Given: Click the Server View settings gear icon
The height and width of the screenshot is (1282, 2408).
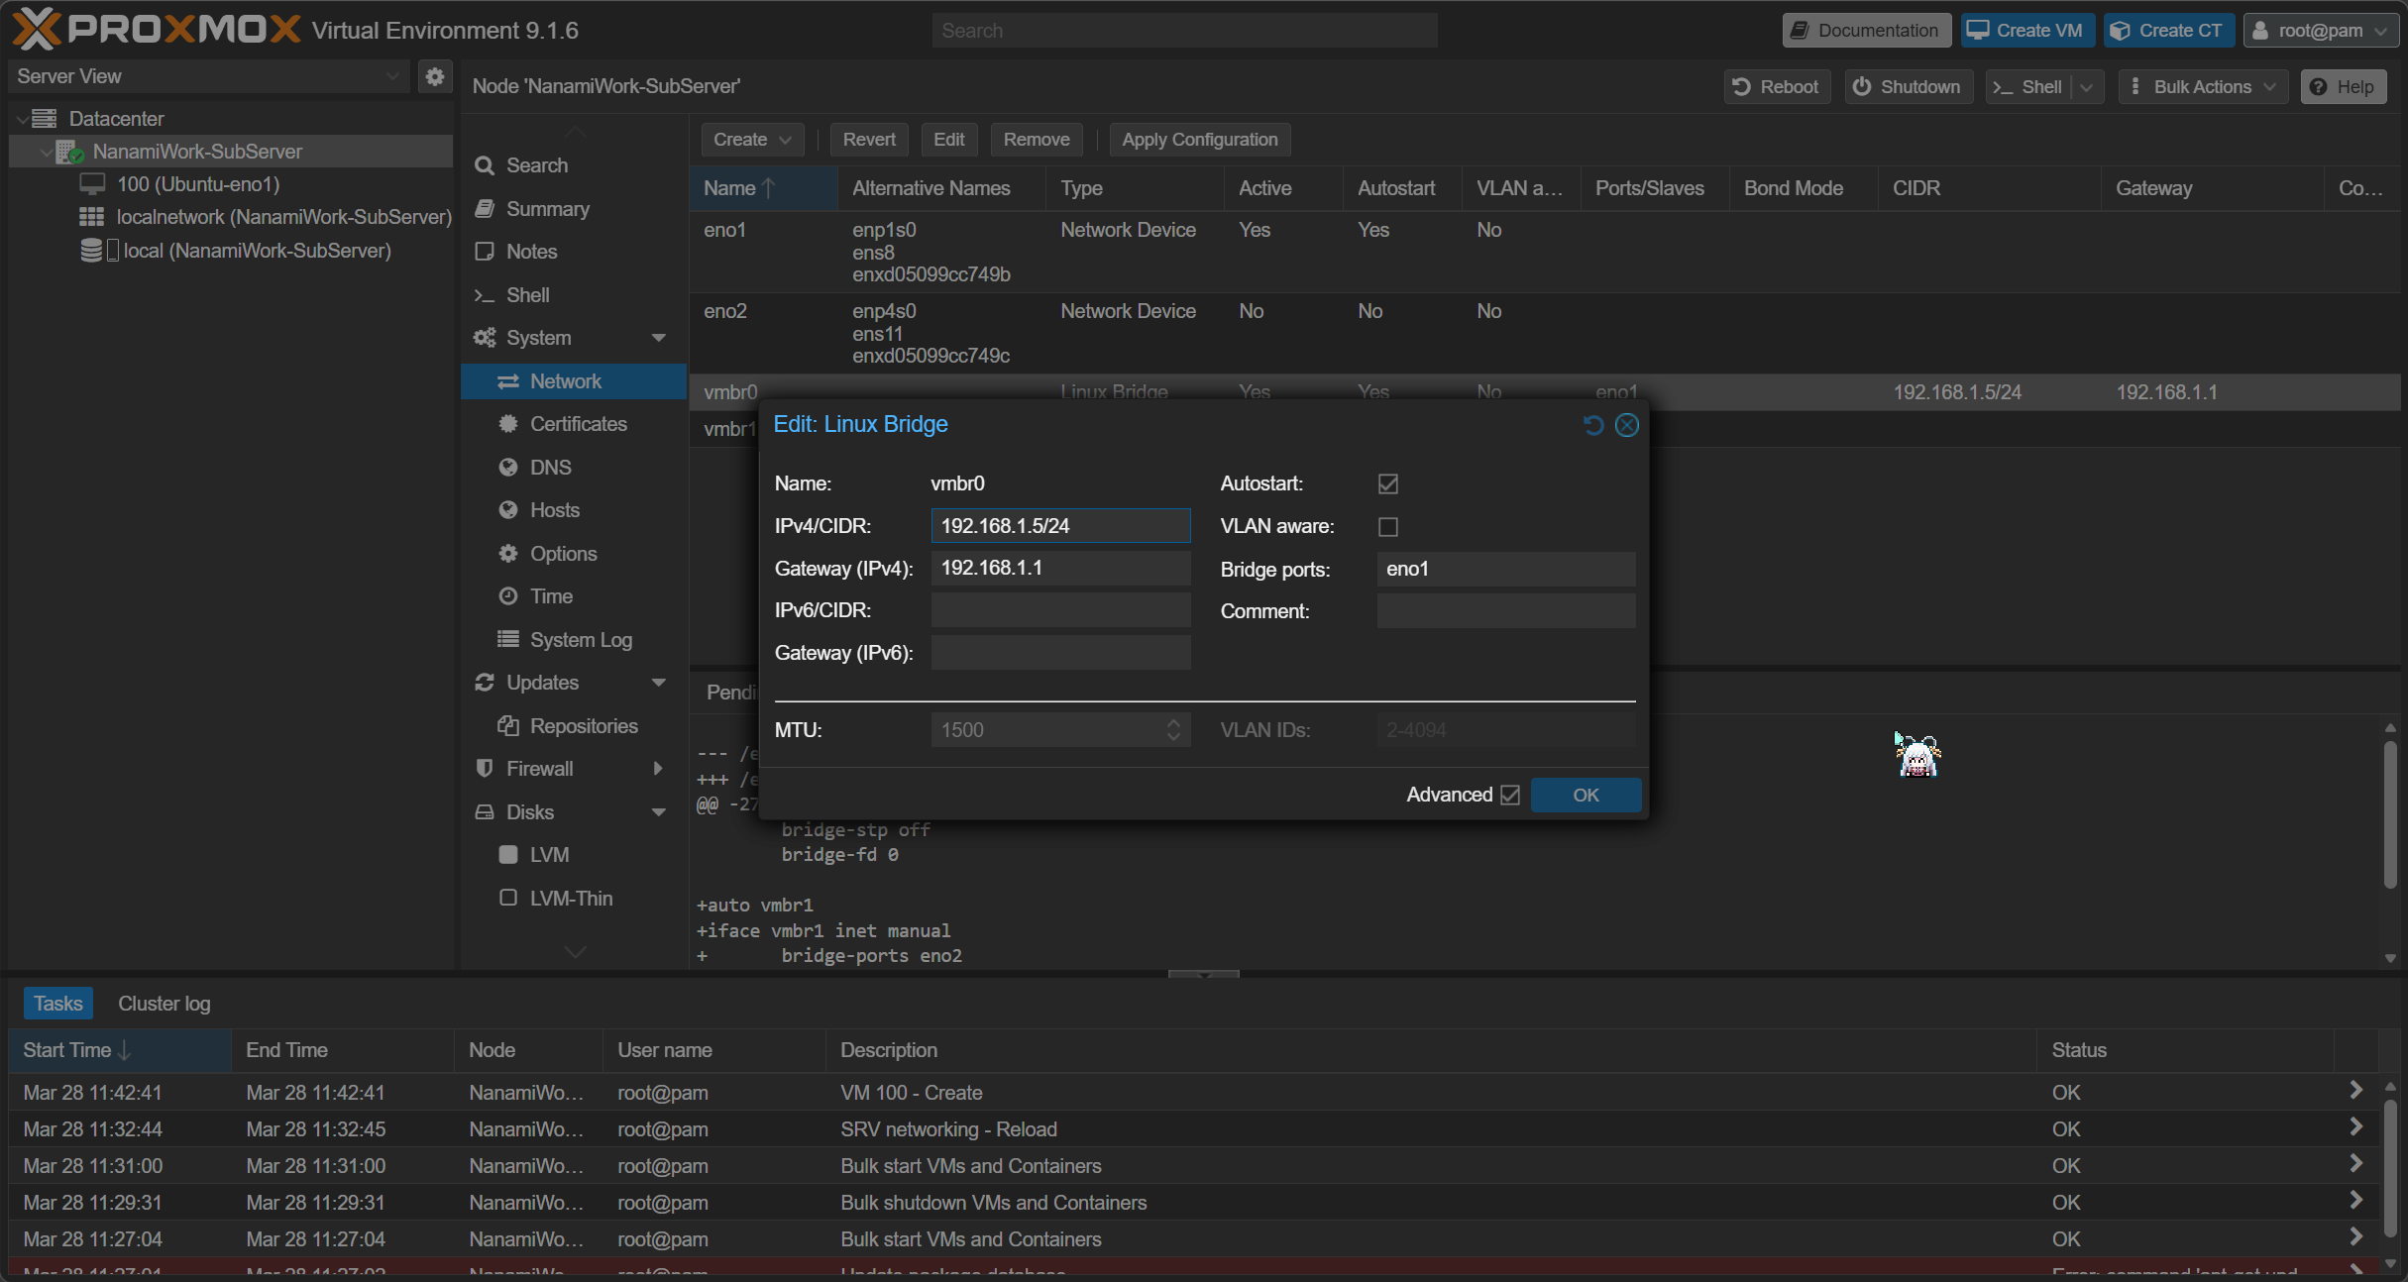Looking at the screenshot, I should (x=434, y=76).
